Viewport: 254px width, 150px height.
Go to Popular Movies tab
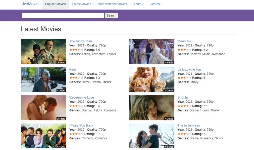tap(55, 4)
